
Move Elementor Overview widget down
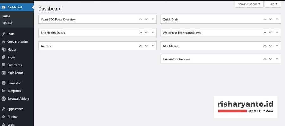(x=270, y=59)
